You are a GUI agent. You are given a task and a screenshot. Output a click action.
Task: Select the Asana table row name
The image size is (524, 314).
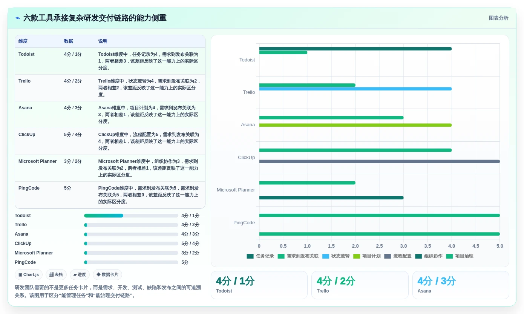[x=25, y=108]
